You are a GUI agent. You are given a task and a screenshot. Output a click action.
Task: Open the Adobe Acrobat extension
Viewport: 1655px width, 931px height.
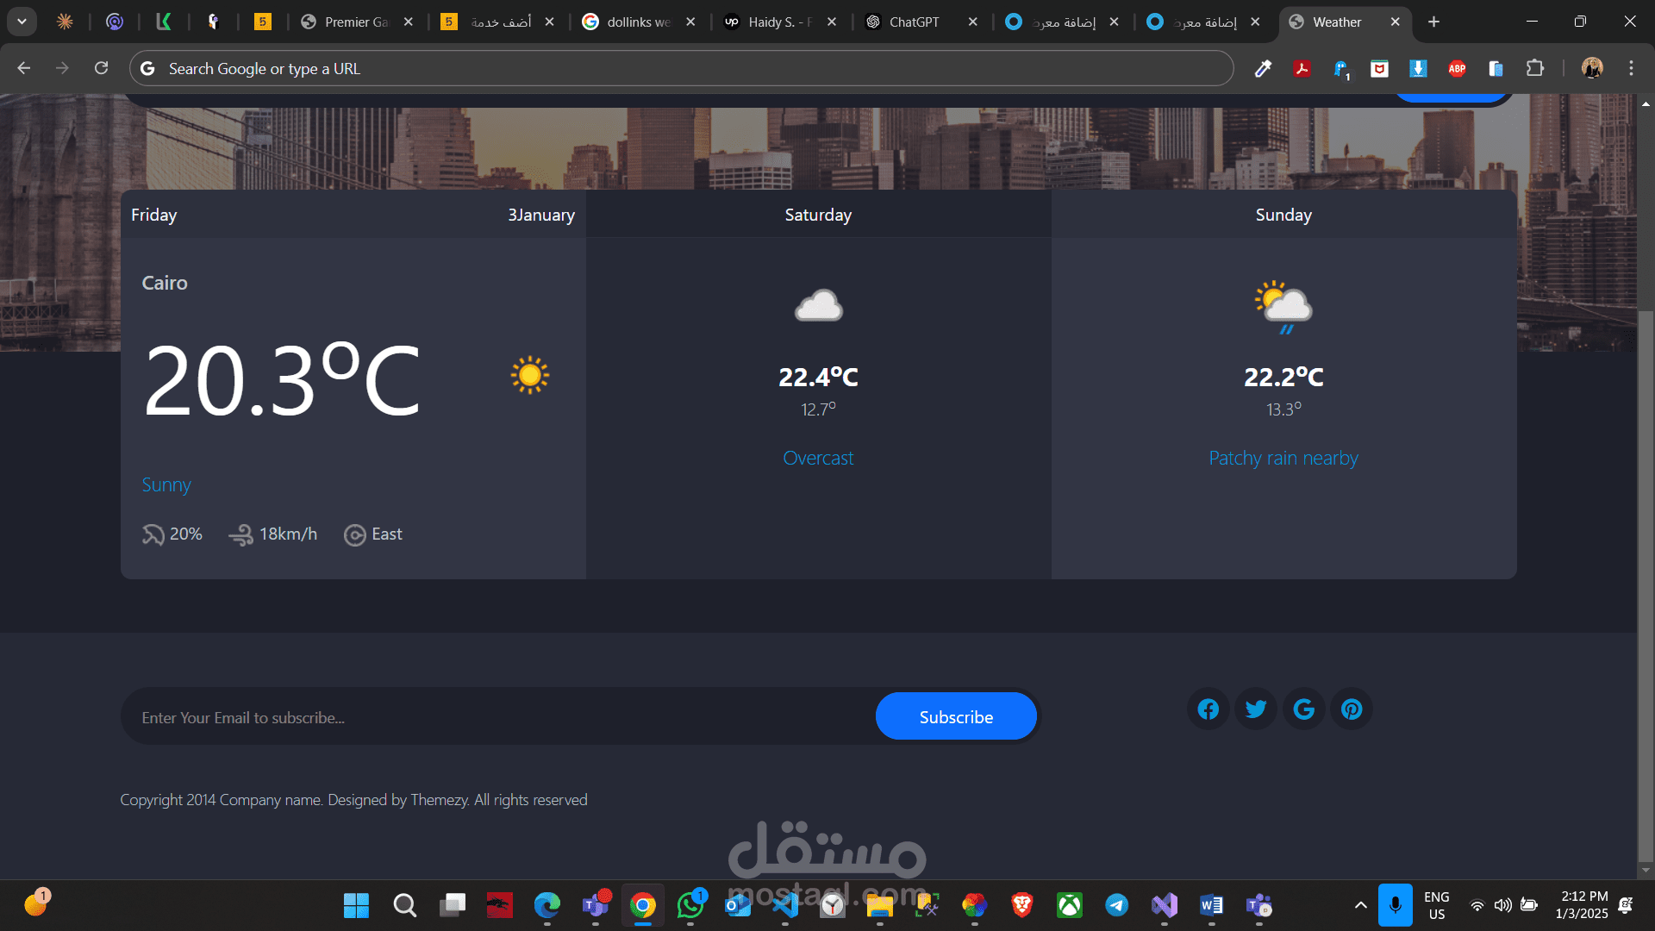pos(1302,68)
